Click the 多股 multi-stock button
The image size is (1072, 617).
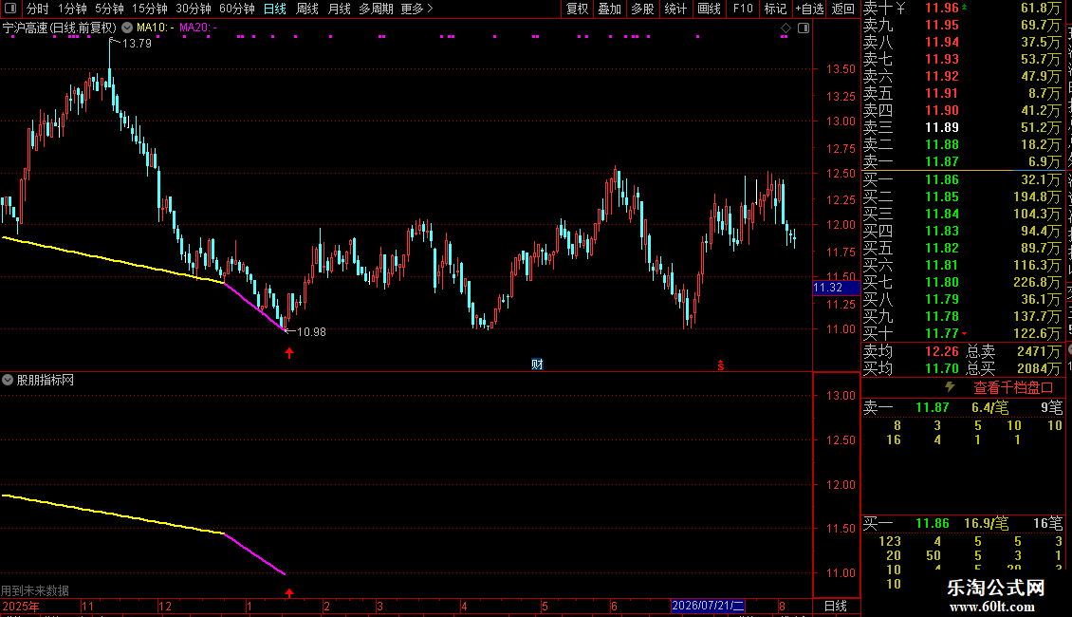[642, 9]
